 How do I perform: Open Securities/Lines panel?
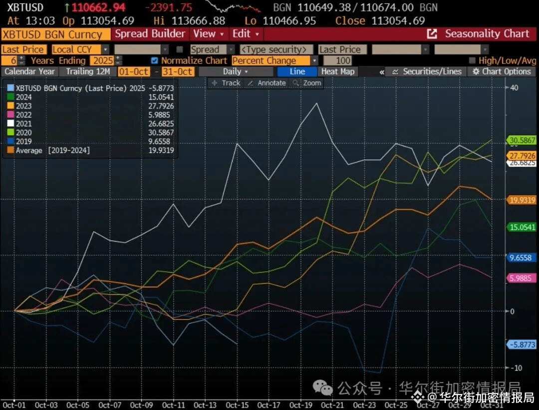pyautogui.click(x=427, y=71)
